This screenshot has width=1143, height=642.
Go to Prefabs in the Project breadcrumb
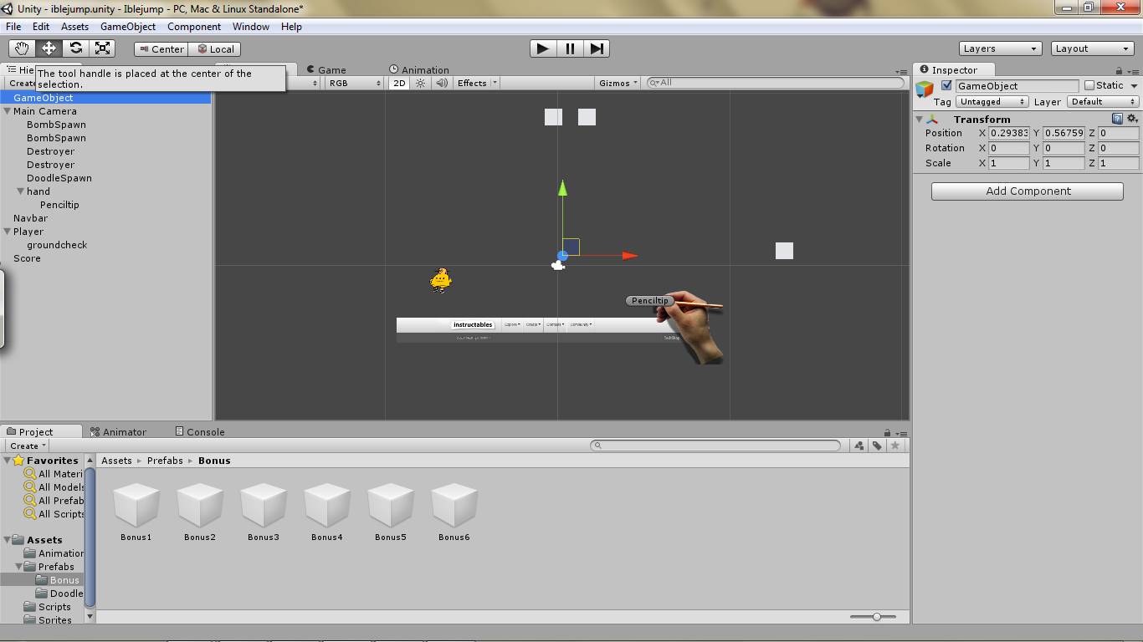pos(165,461)
